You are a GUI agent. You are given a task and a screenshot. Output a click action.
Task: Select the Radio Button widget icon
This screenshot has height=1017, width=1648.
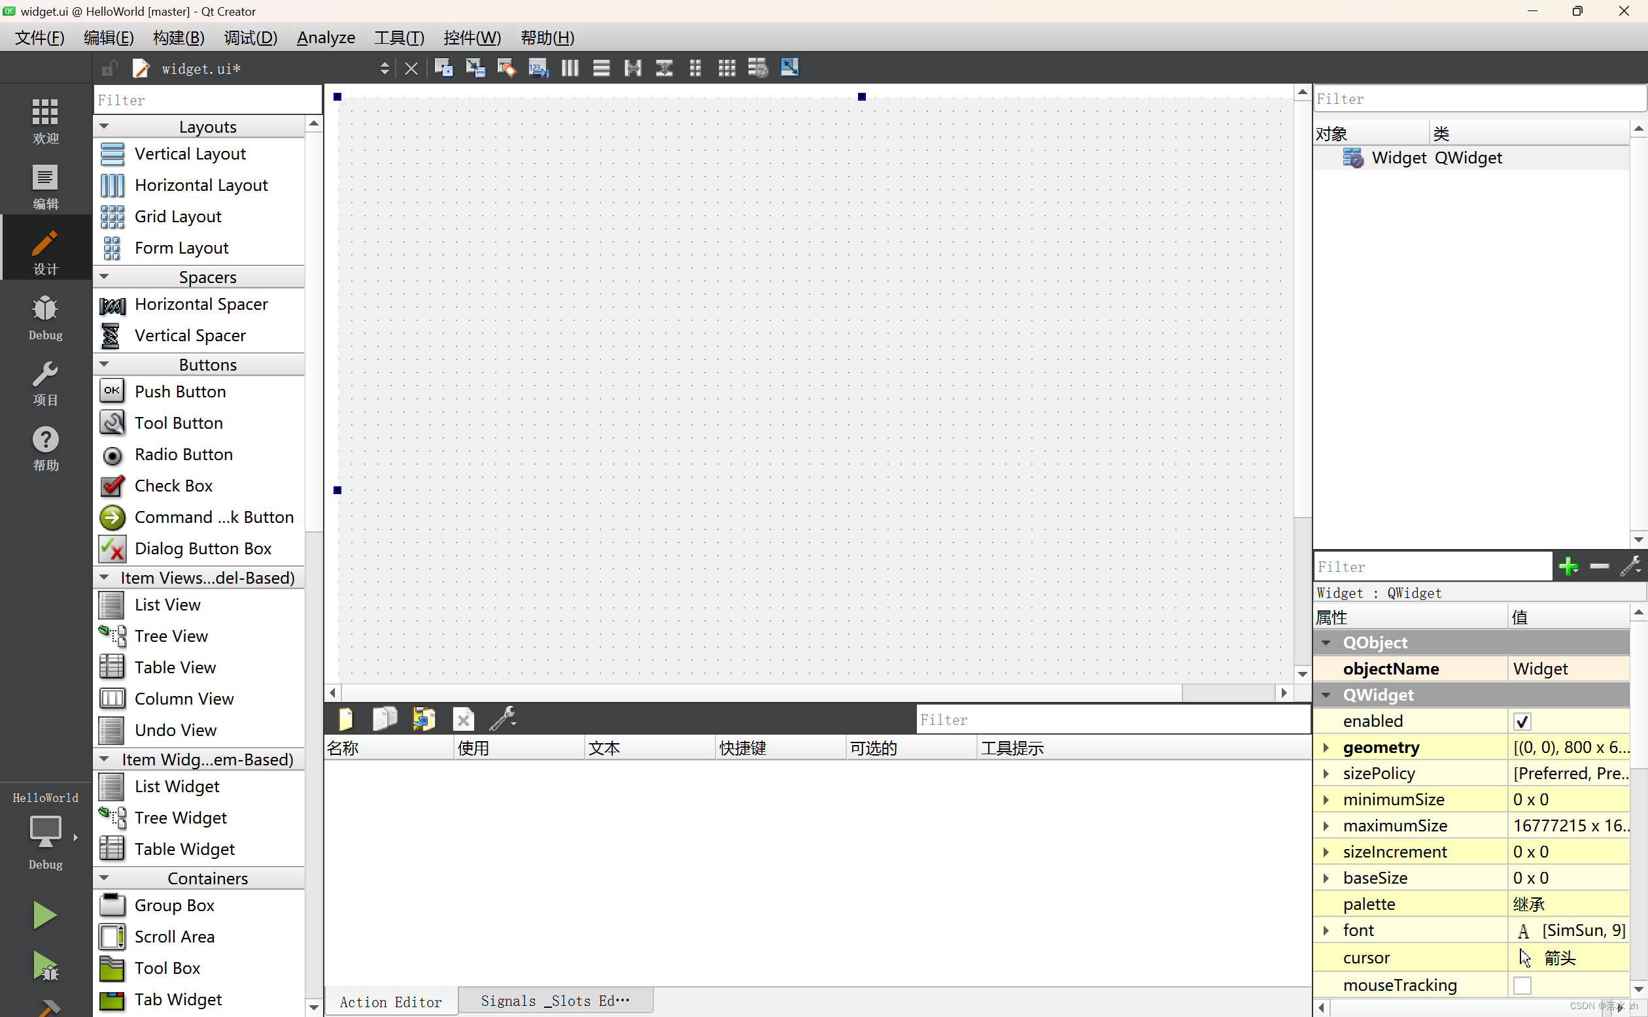[112, 454]
